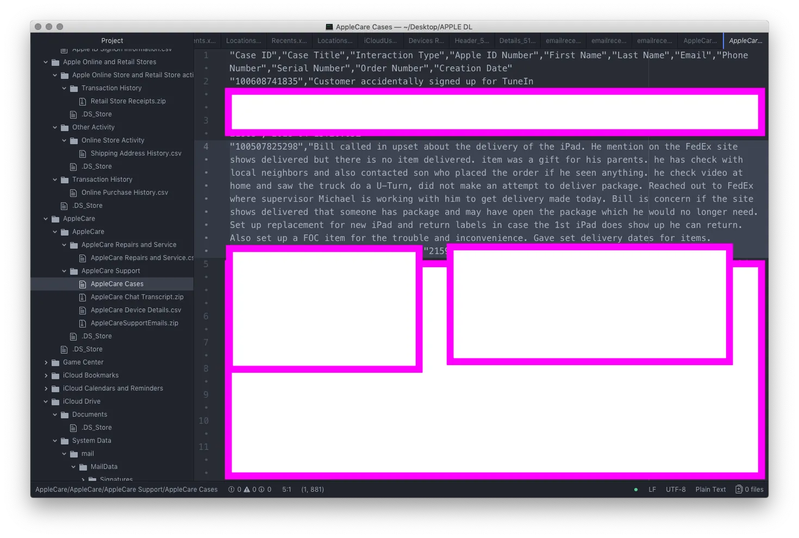Click the Project panel header
This screenshot has width=799, height=538.
point(112,41)
